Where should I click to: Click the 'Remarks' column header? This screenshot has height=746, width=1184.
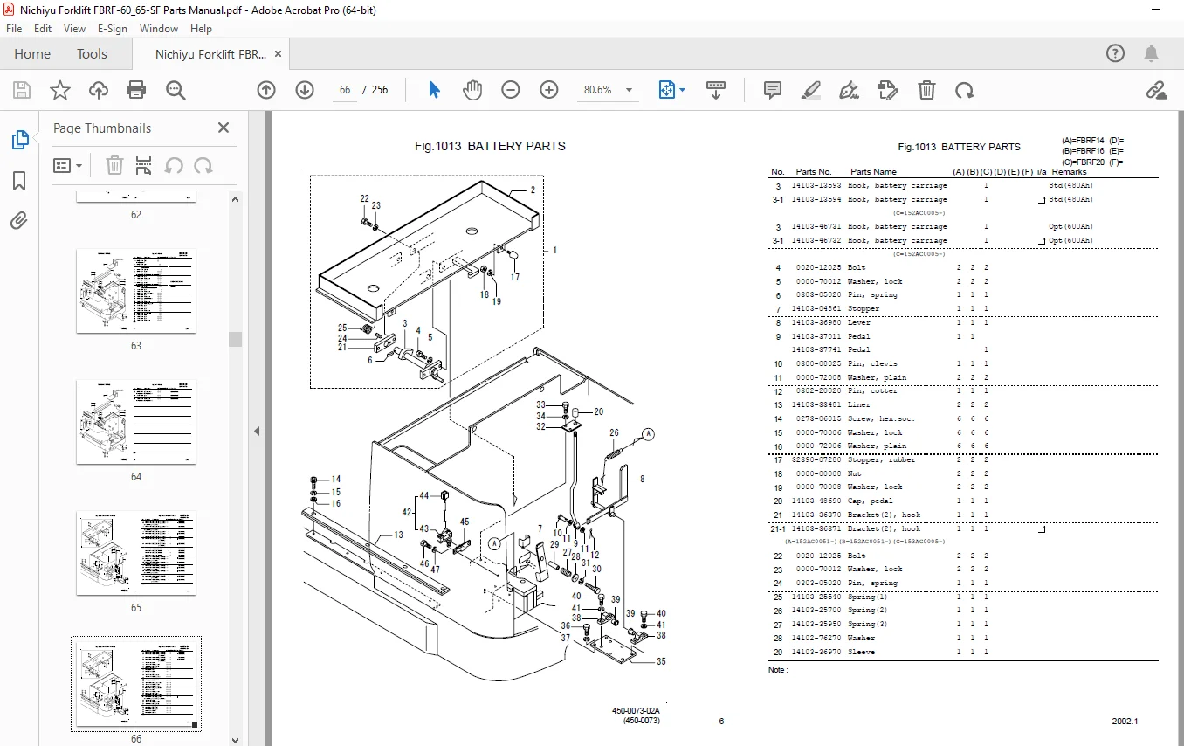click(1069, 172)
